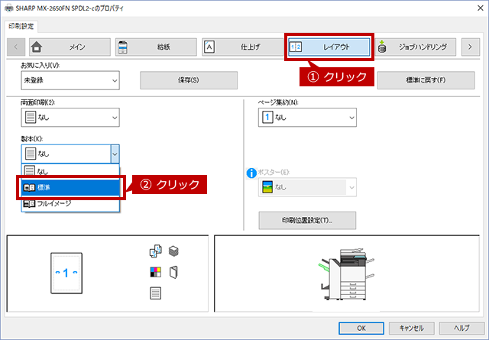Choose なし in the 製本 list
489x340 pixels.
pyautogui.click(x=70, y=171)
